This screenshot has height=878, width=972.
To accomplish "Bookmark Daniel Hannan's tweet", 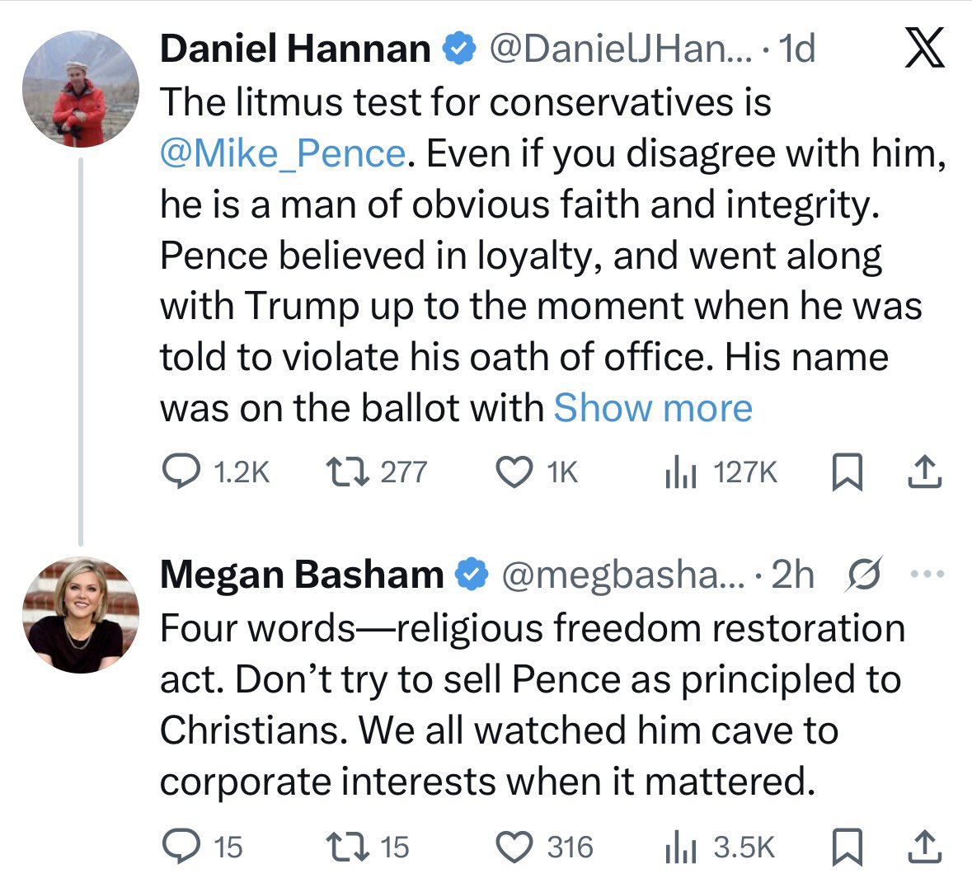I will (x=847, y=472).
